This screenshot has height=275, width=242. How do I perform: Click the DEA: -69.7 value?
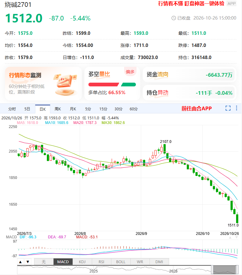[x=57, y=237]
